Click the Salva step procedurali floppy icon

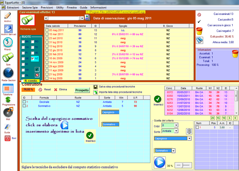(96, 87)
